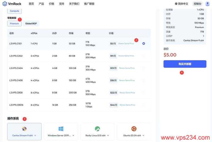Screen dimensions: 212x142
Task: Click the L3.VPS.C2G2 plan name
Action: click(x=16, y=56)
